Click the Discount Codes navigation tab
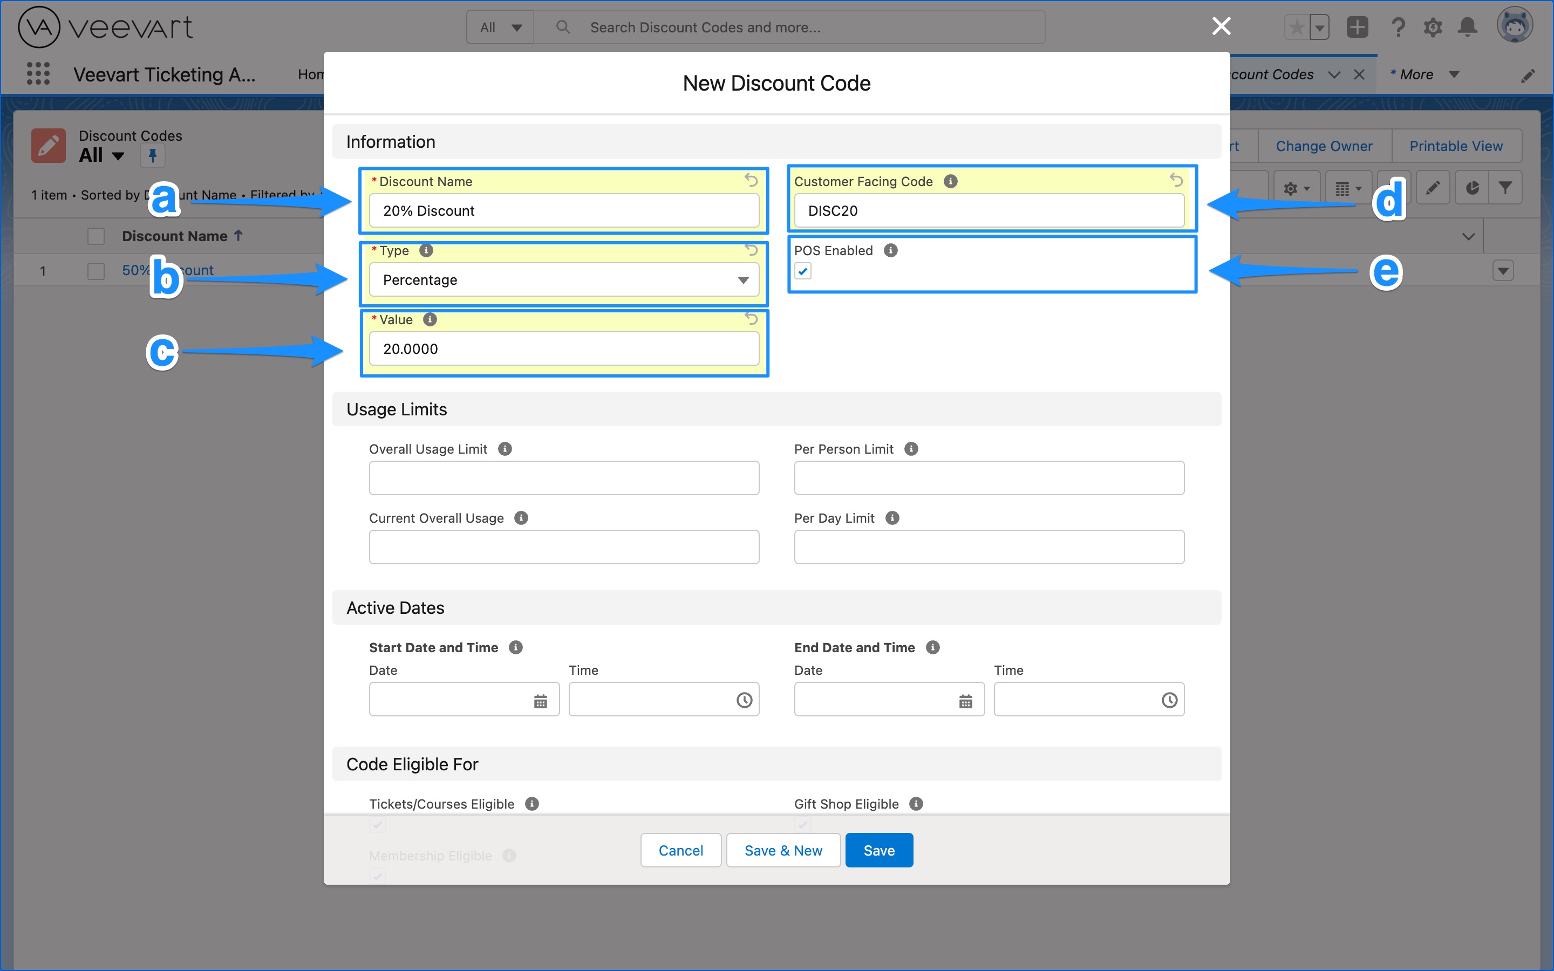Image resolution: width=1554 pixels, height=971 pixels. pos(1271,74)
